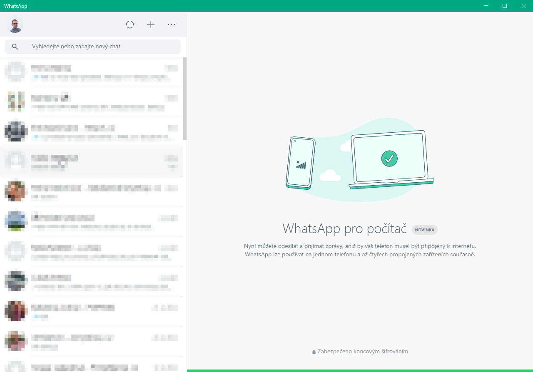Open the highlighted chat row
The height and width of the screenshot is (372, 533).
tap(92, 161)
